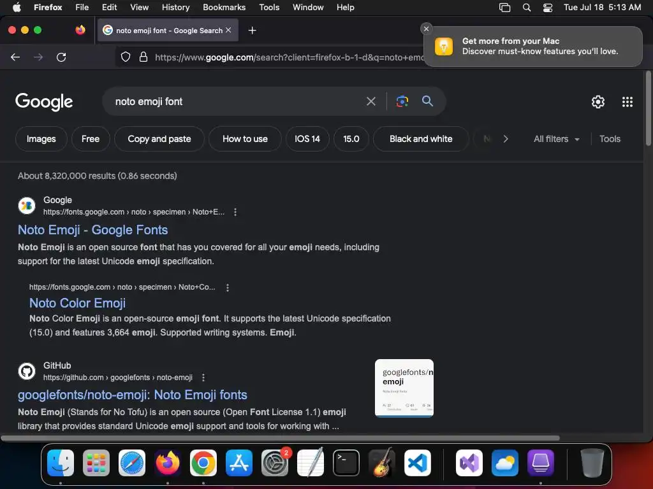Click the horizontal page scrollbar
Image resolution: width=653 pixels, height=489 pixels.
point(280,438)
